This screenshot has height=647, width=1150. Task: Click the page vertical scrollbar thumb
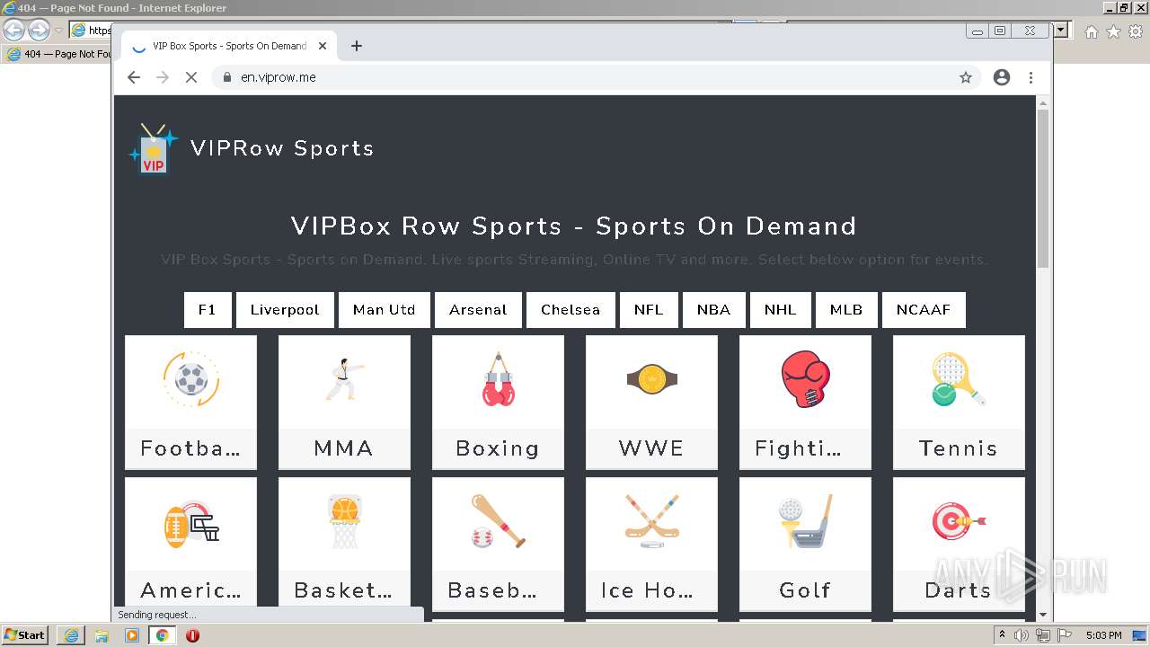(1043, 187)
